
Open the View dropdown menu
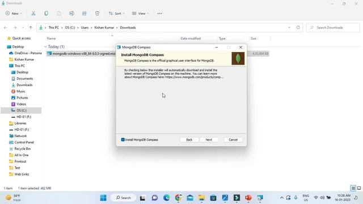tap(140, 14)
